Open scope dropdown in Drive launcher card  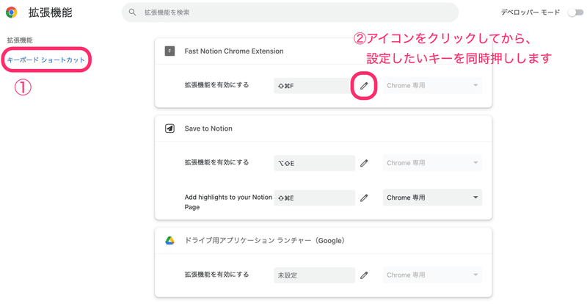432,275
